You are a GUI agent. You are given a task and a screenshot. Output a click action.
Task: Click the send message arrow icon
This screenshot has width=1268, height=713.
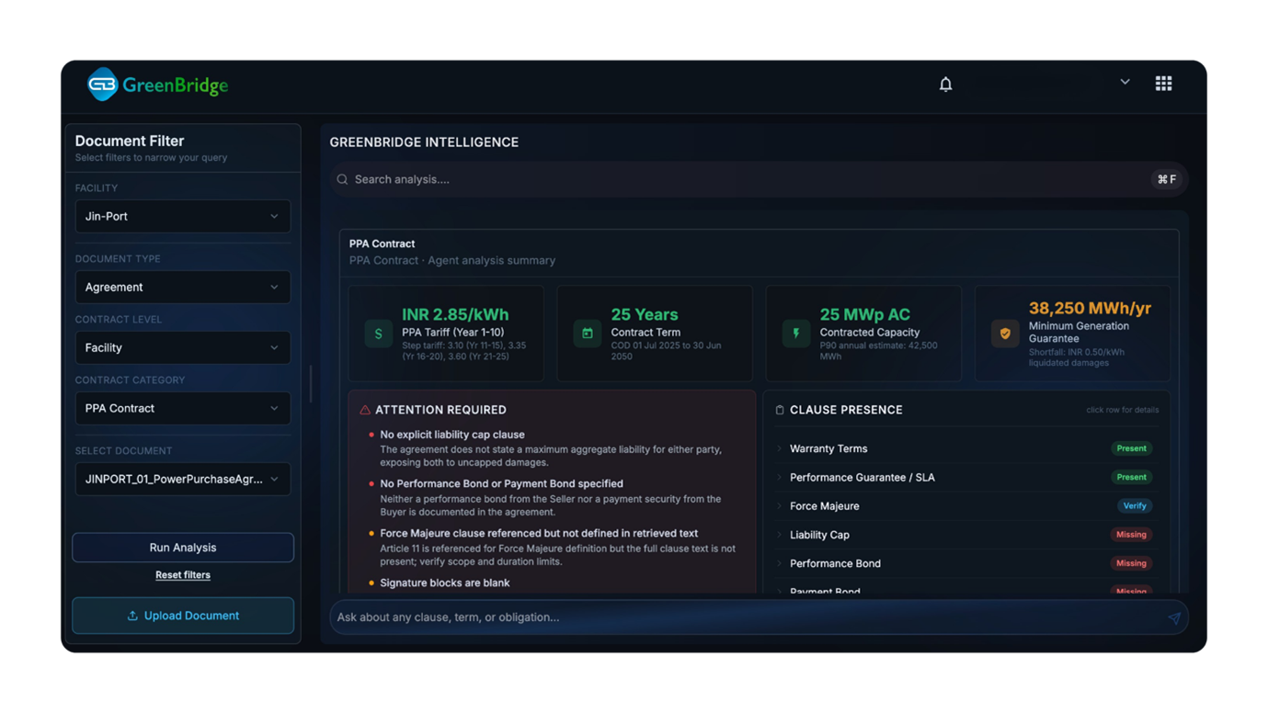point(1174,618)
